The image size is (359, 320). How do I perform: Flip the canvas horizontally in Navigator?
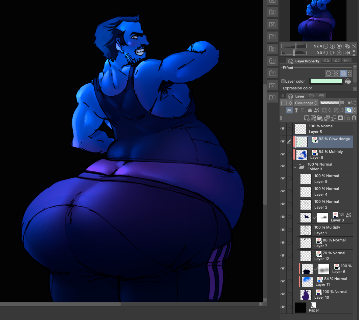(347, 53)
